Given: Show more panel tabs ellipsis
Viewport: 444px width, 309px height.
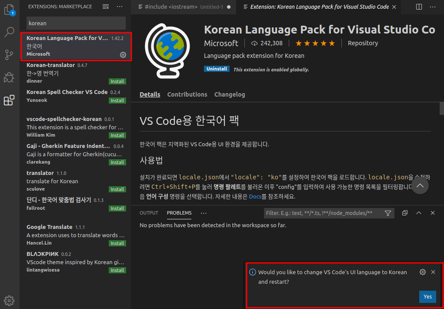Looking at the screenshot, I should click(x=204, y=213).
